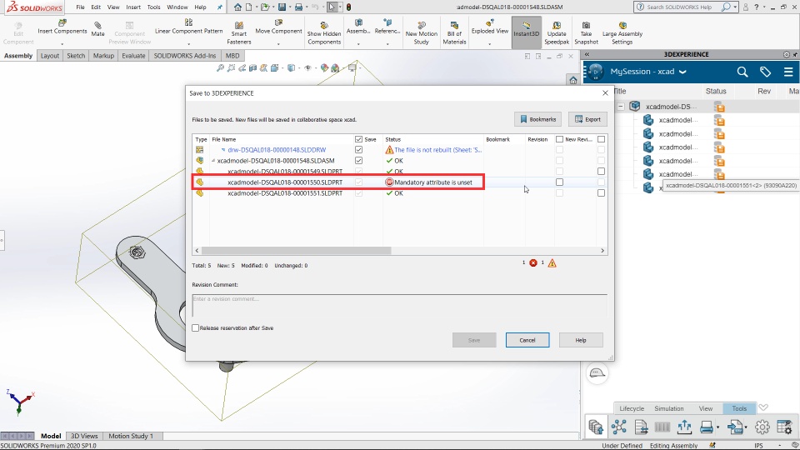The height and width of the screenshot is (450, 800).
Task: Click the drw-DSQAL018-00000148.SLDDRW file link
Action: (x=277, y=150)
